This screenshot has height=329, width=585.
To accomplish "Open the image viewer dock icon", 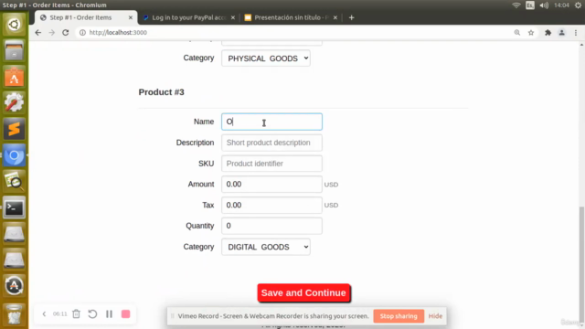I will 15,181.
